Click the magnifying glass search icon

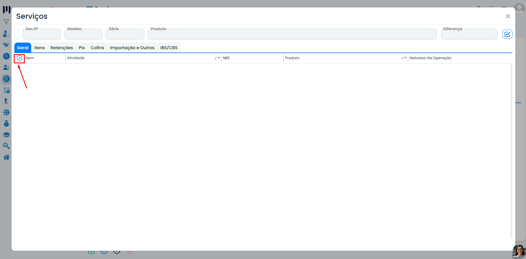click(x=6, y=146)
